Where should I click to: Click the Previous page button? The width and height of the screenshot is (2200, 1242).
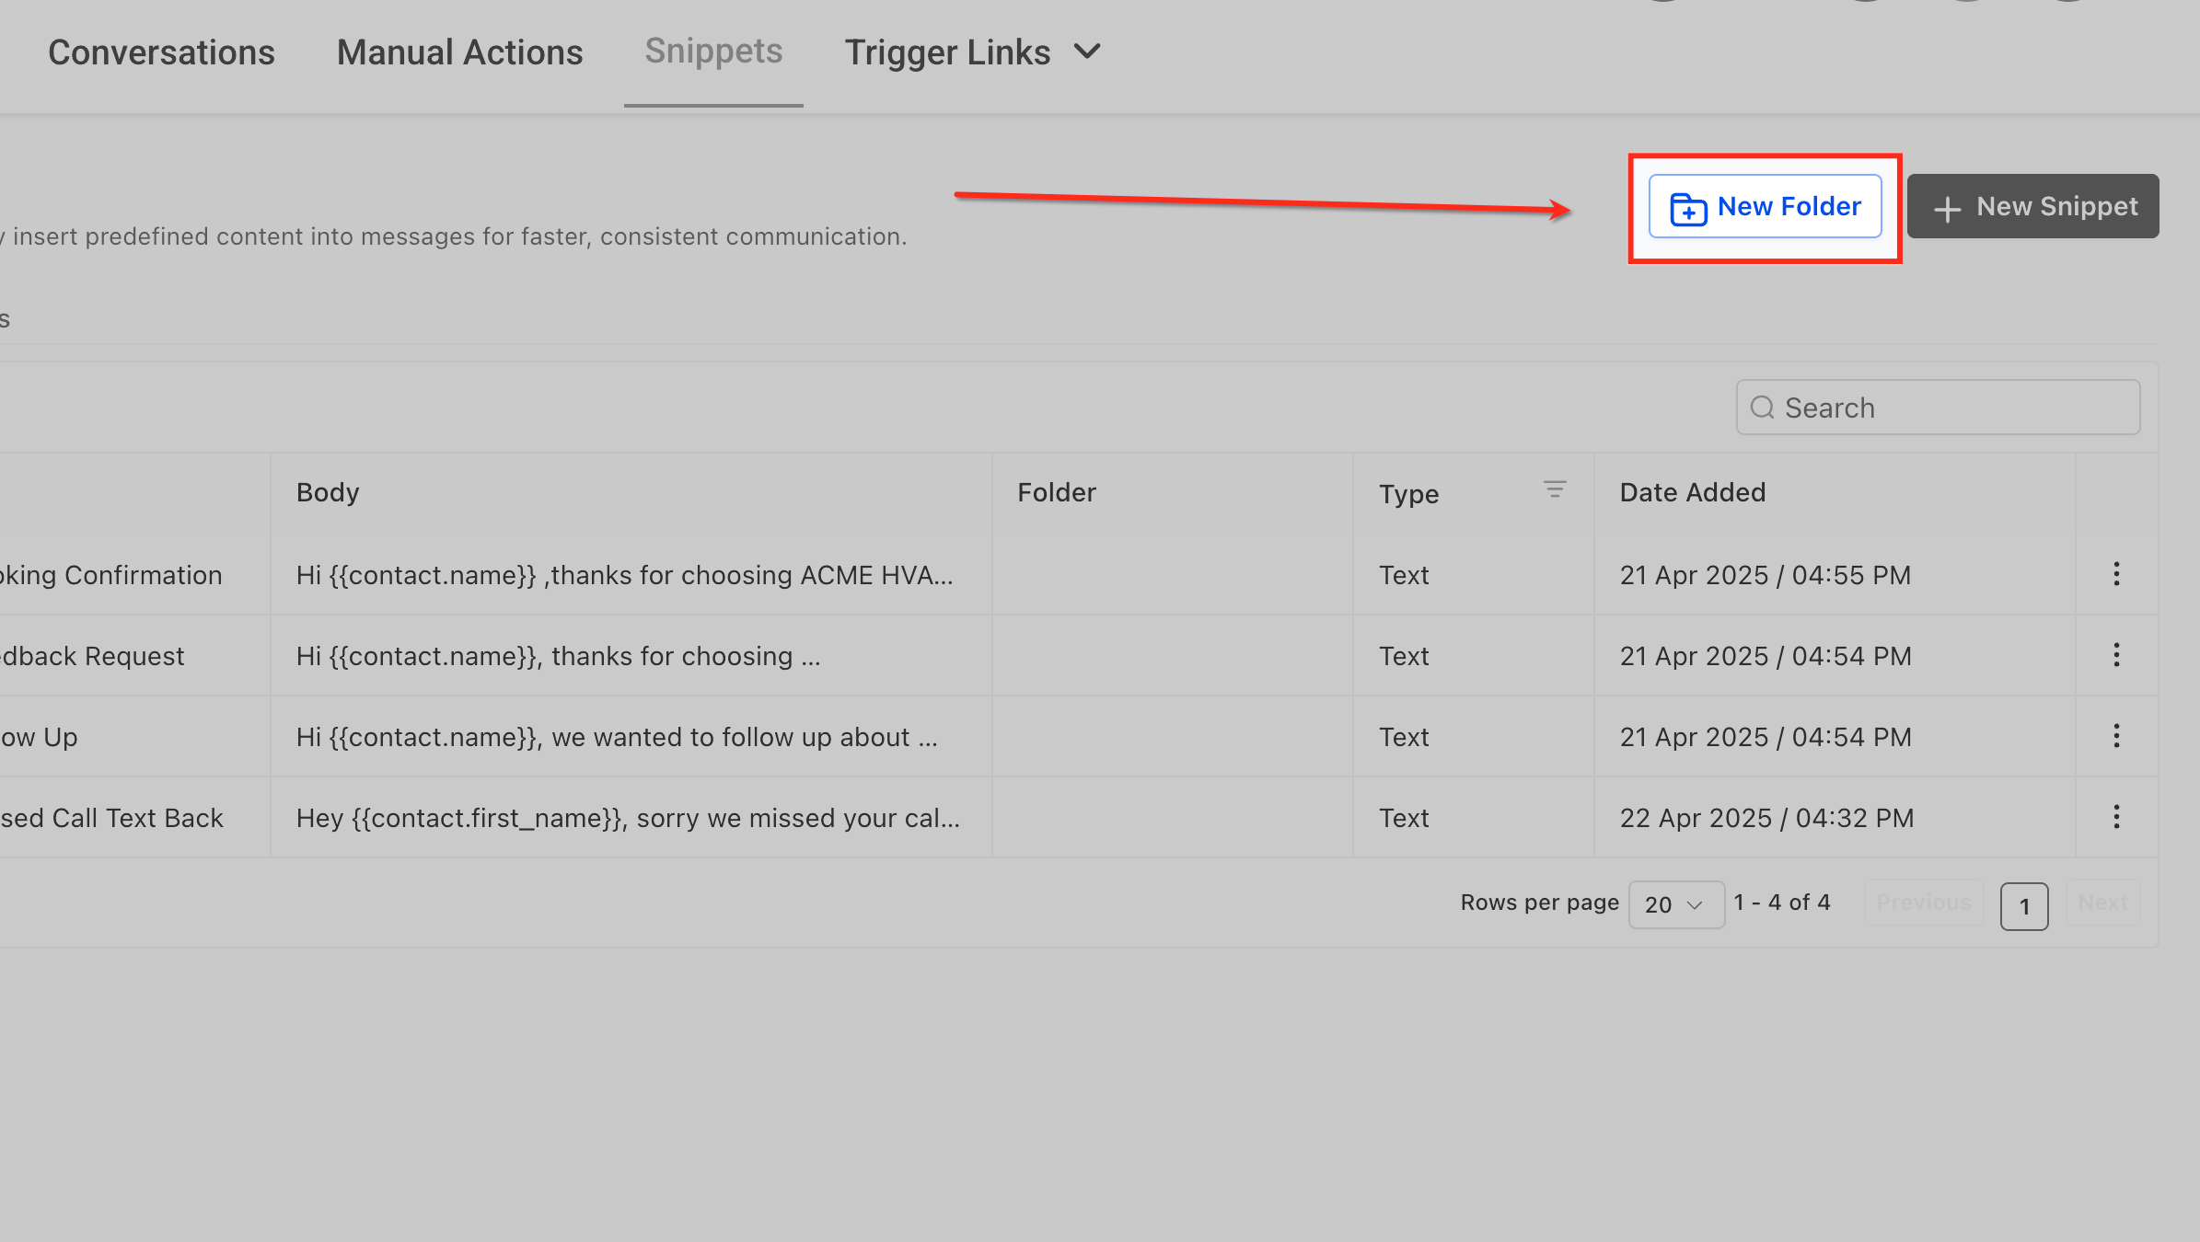1923,903
